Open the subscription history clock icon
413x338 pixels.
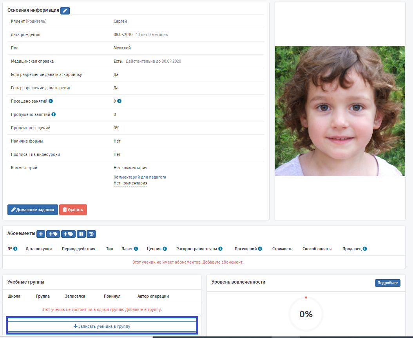(x=91, y=234)
